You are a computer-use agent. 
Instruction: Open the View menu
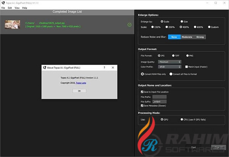[x=17, y=8]
